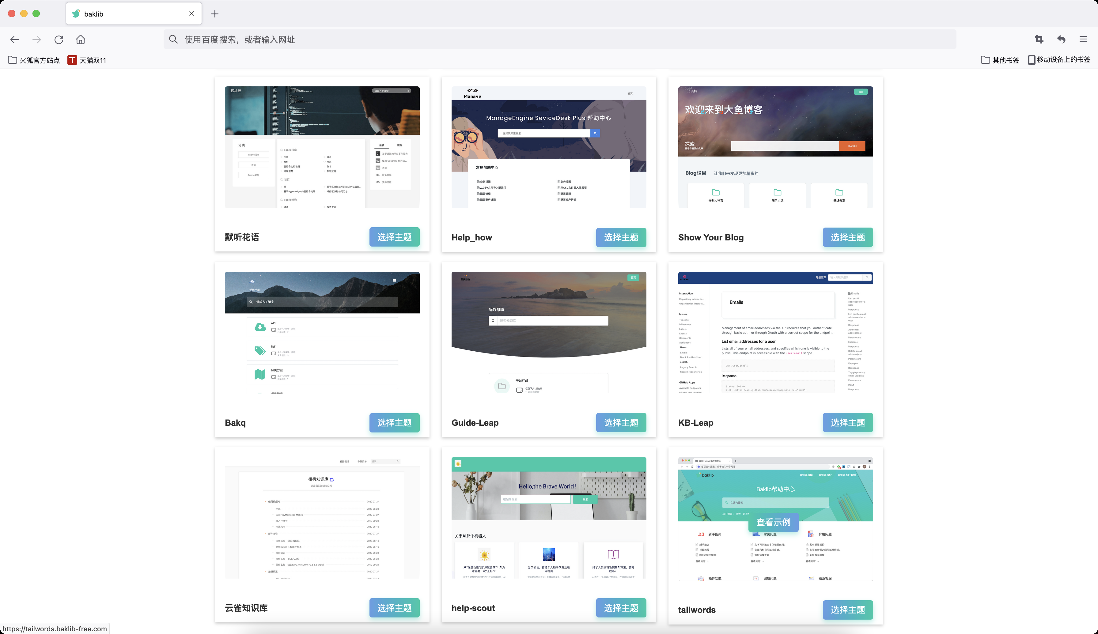Select the Help_how theme button

(621, 237)
